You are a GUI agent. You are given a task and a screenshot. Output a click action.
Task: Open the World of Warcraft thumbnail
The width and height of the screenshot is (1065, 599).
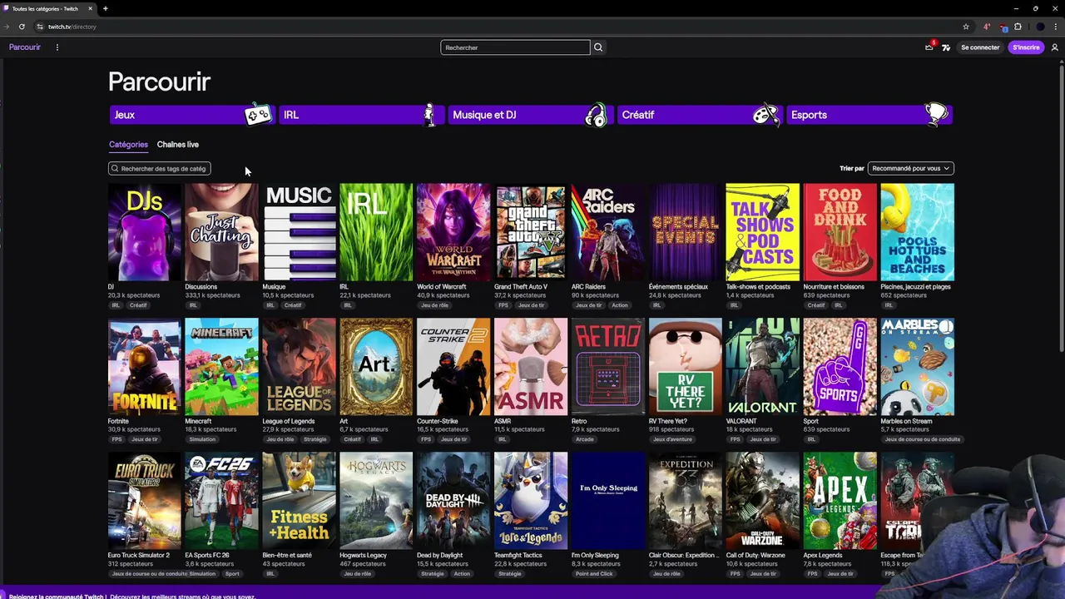[453, 232]
